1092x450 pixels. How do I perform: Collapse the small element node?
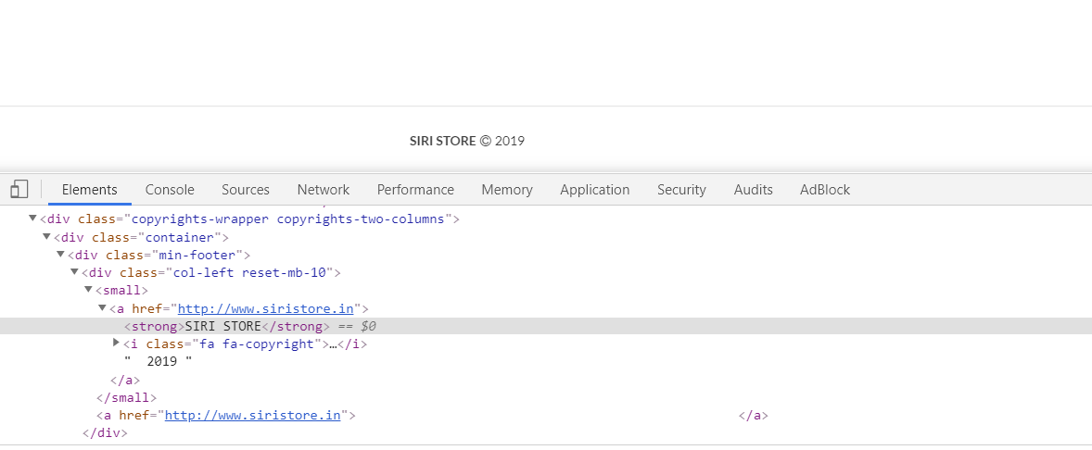88,290
